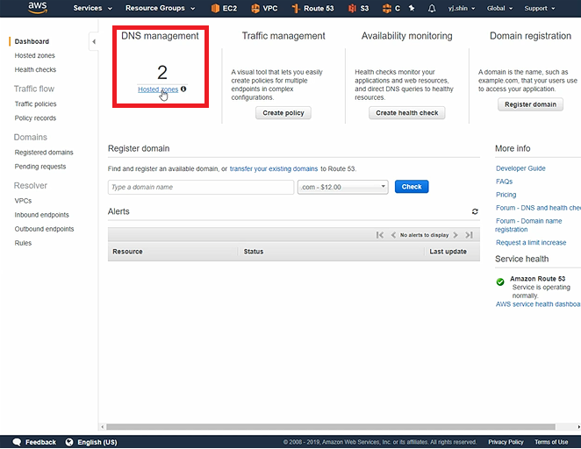Viewport: 581px width, 449px height.
Task: Go to last page of alerts
Action: click(x=469, y=235)
